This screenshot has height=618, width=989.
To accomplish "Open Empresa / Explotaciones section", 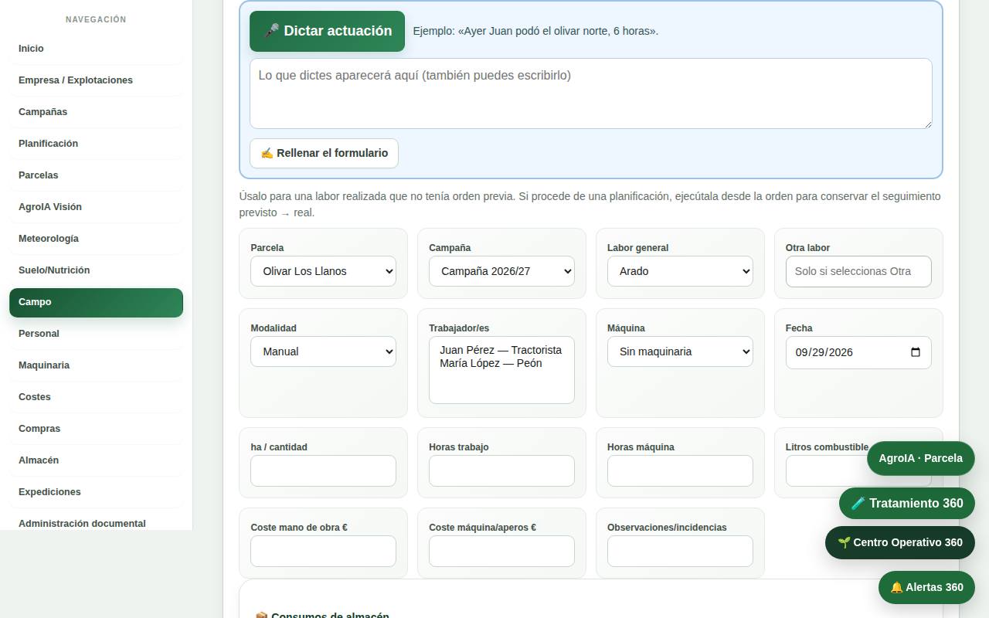I will pos(96,80).
